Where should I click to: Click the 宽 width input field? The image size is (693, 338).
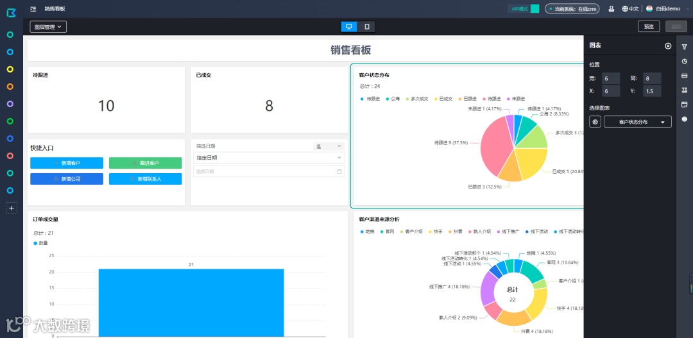pyautogui.click(x=612, y=78)
